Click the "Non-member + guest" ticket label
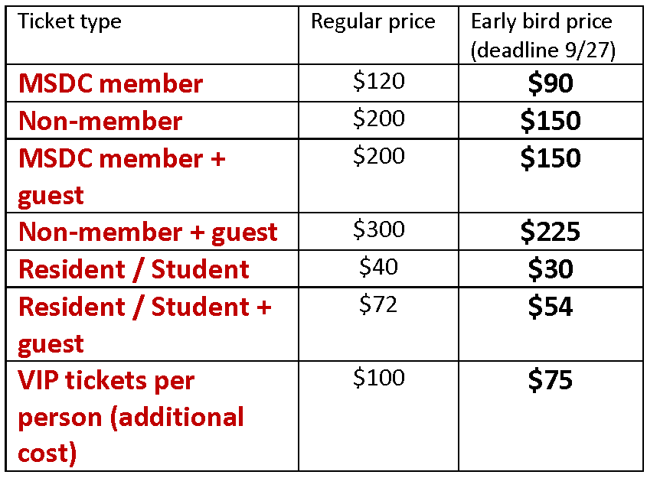Screen dimensions: 647x478 [148, 232]
